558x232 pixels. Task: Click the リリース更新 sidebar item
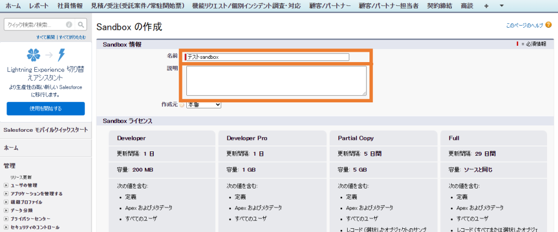pyautogui.click(x=21, y=177)
